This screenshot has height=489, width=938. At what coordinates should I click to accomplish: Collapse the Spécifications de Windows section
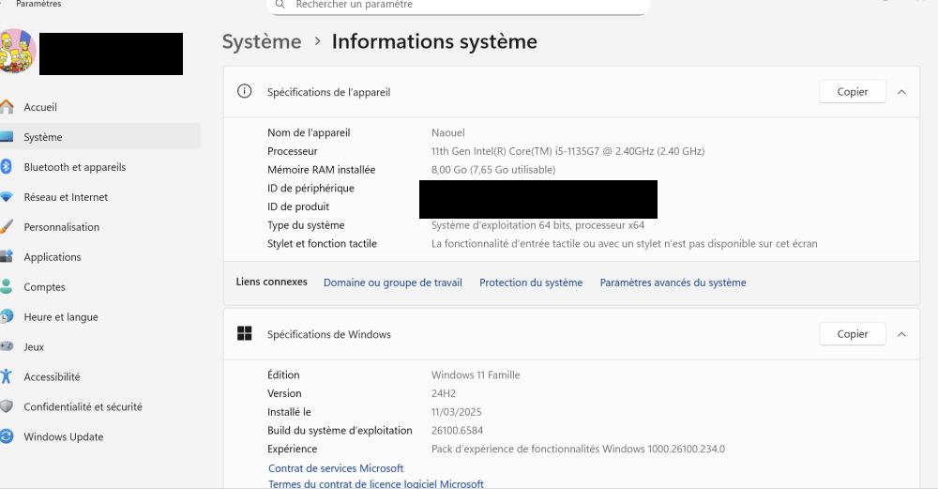click(901, 334)
